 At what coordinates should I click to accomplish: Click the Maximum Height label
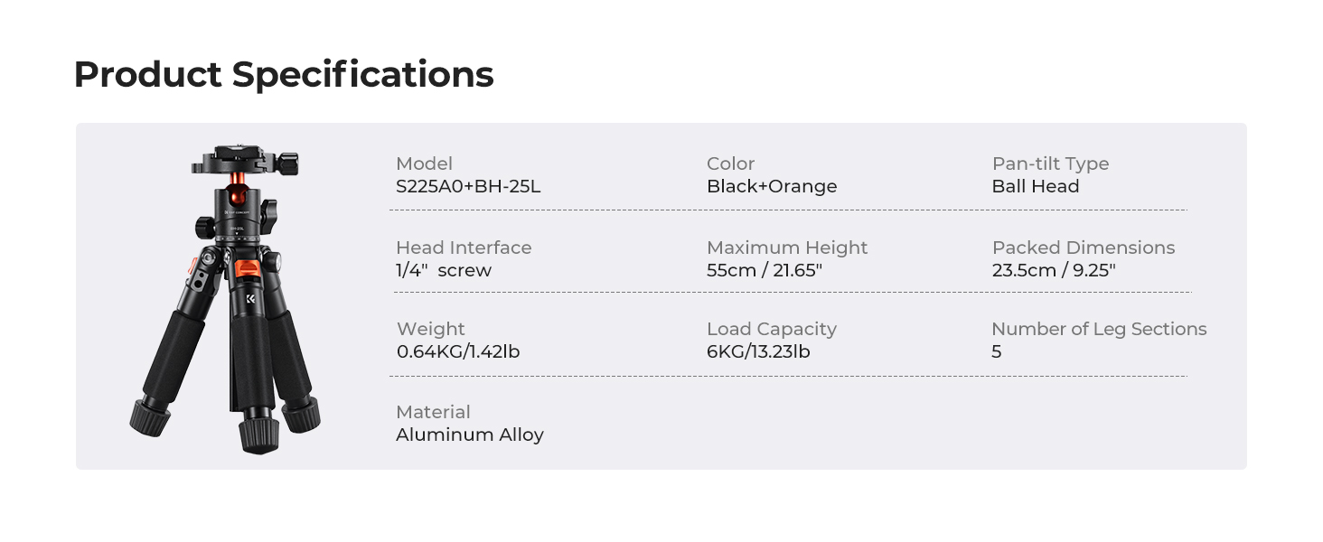click(x=786, y=248)
